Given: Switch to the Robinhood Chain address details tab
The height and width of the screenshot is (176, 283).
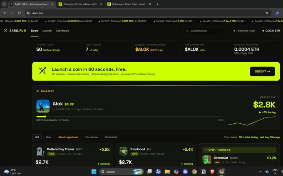Looking at the screenshot, I should click(80, 4).
